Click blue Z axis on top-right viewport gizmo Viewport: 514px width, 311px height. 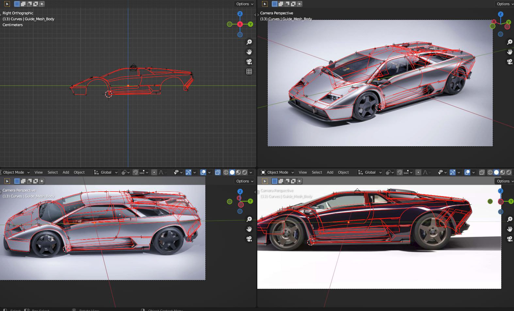(501, 14)
